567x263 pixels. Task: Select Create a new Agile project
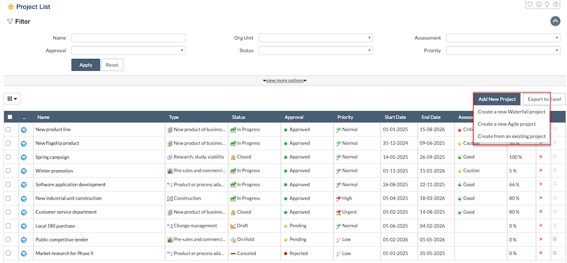pos(506,124)
